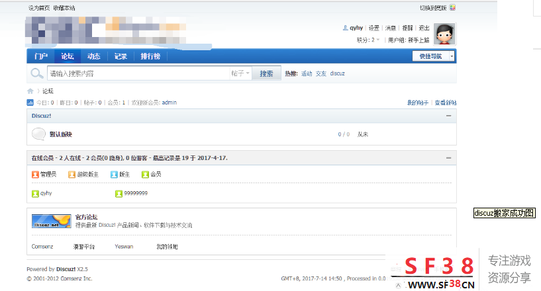This screenshot has width=541, height=291.
Task: Click the 我的领地 friend link
Action: pos(167,247)
